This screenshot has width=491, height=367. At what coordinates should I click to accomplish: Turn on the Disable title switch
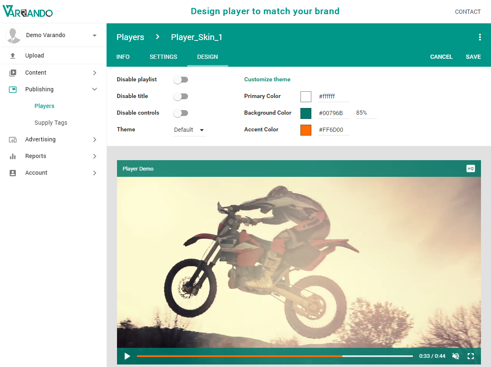tap(181, 96)
